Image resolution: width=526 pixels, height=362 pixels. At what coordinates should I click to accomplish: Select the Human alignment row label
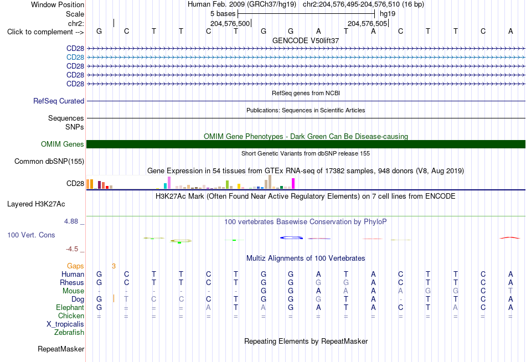tap(73, 275)
